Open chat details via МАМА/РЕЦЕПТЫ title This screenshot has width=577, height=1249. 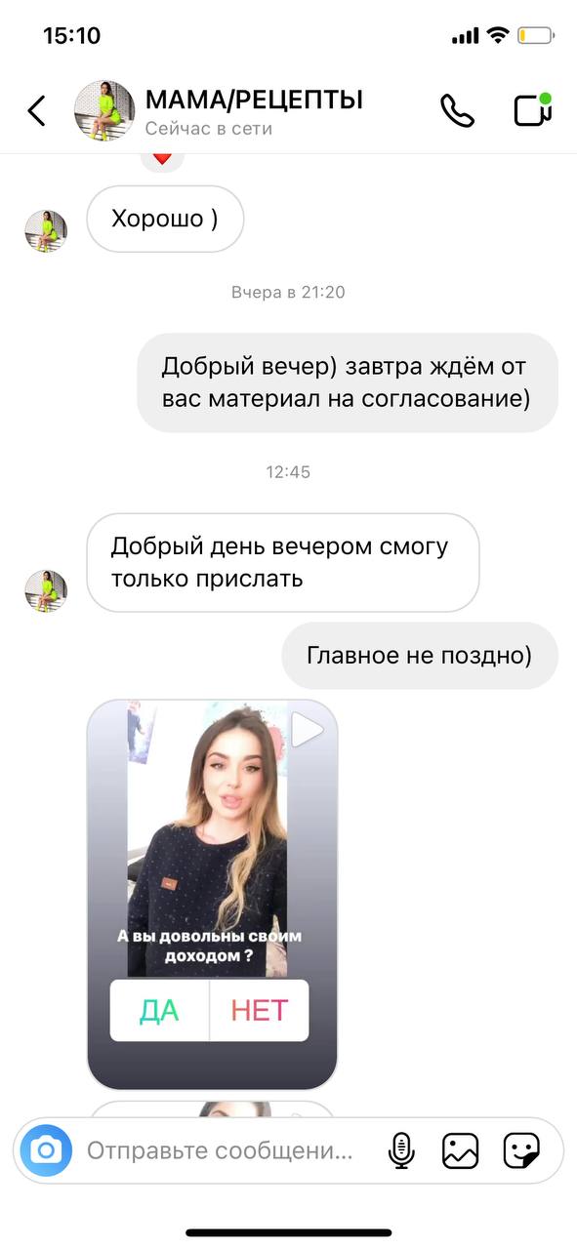[254, 100]
